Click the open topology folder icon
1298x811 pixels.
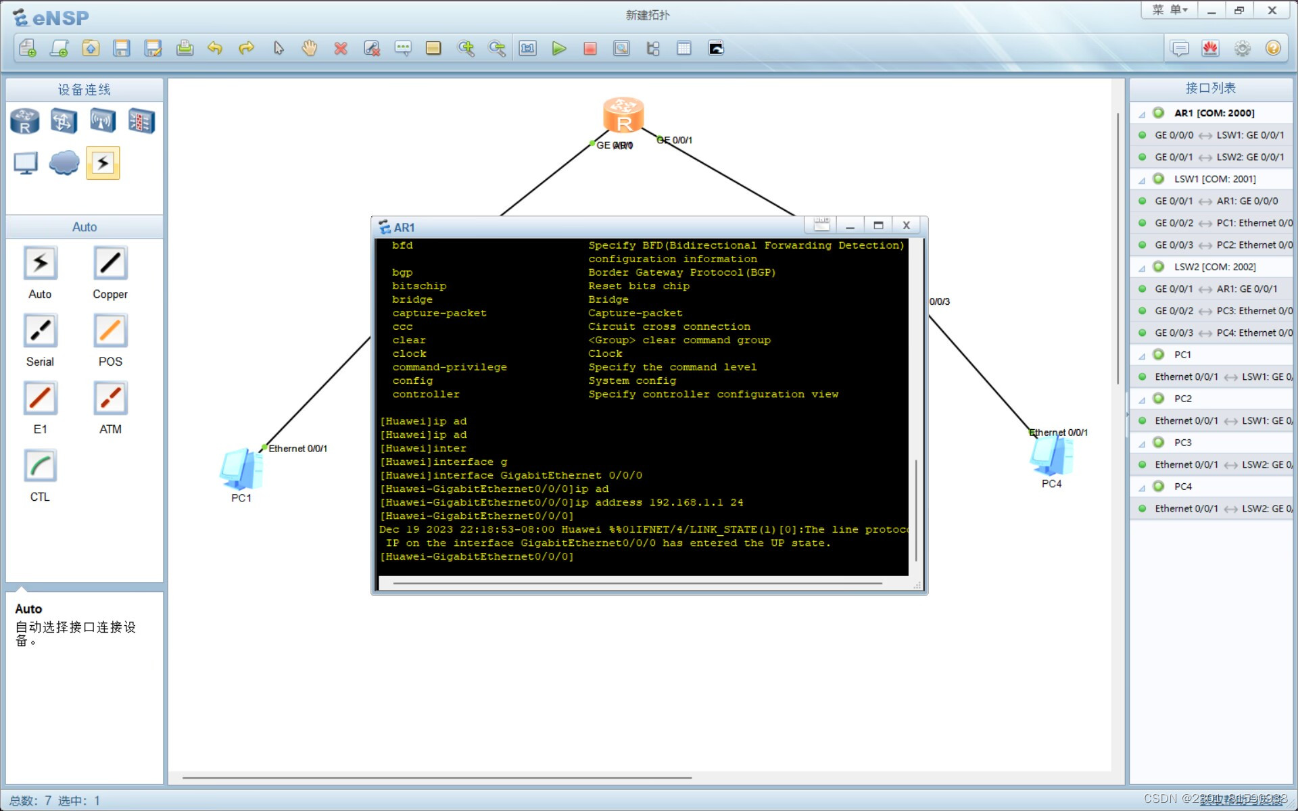[91, 48]
